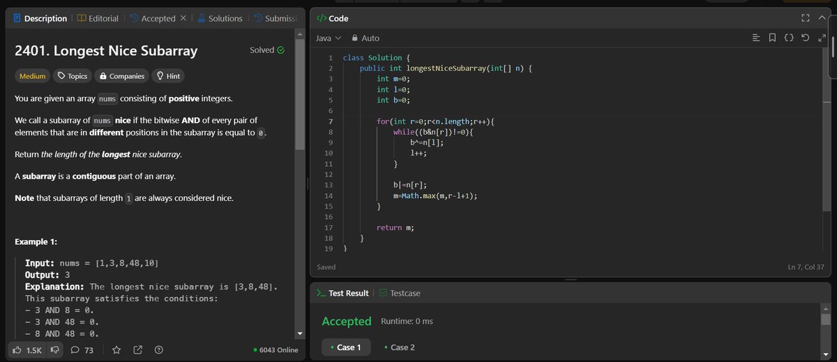Place cursor on line 7 for loop

click(x=435, y=121)
